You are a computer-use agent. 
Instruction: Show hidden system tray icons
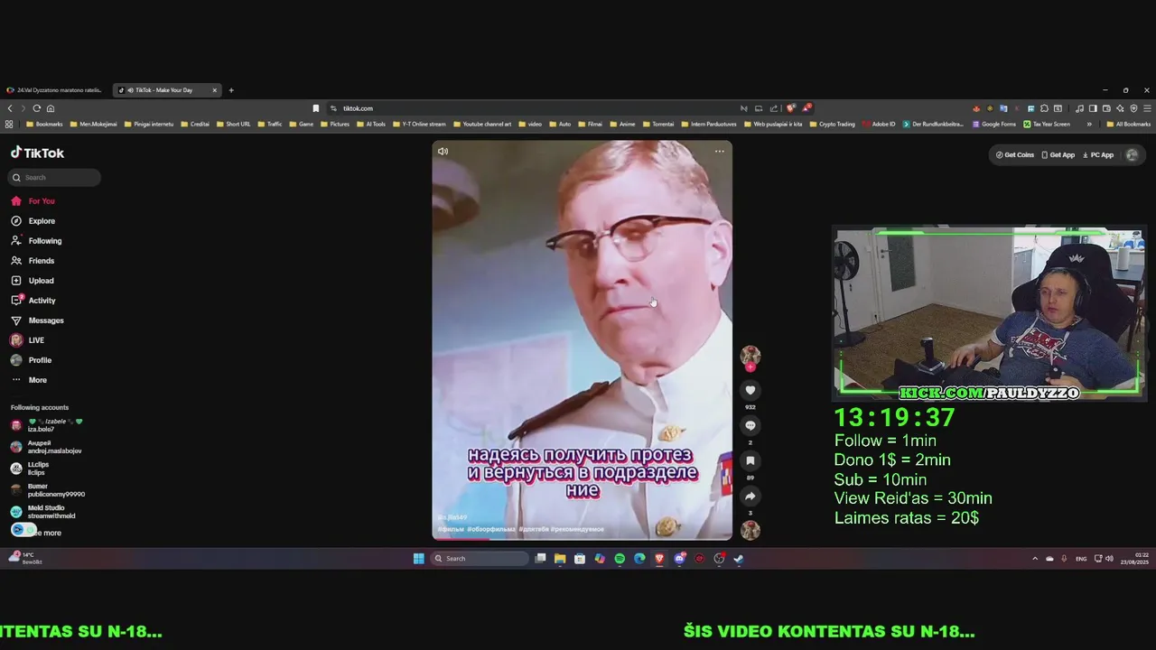[1035, 559]
